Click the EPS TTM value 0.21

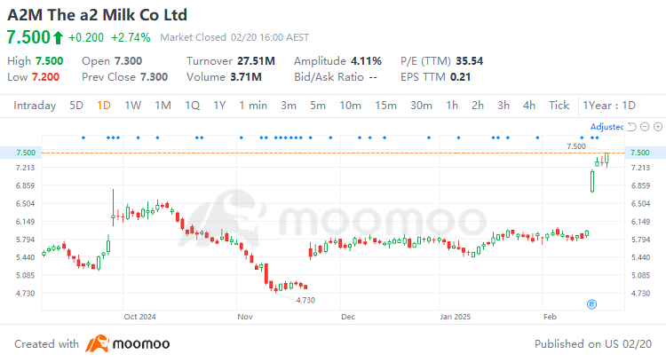tap(460, 77)
